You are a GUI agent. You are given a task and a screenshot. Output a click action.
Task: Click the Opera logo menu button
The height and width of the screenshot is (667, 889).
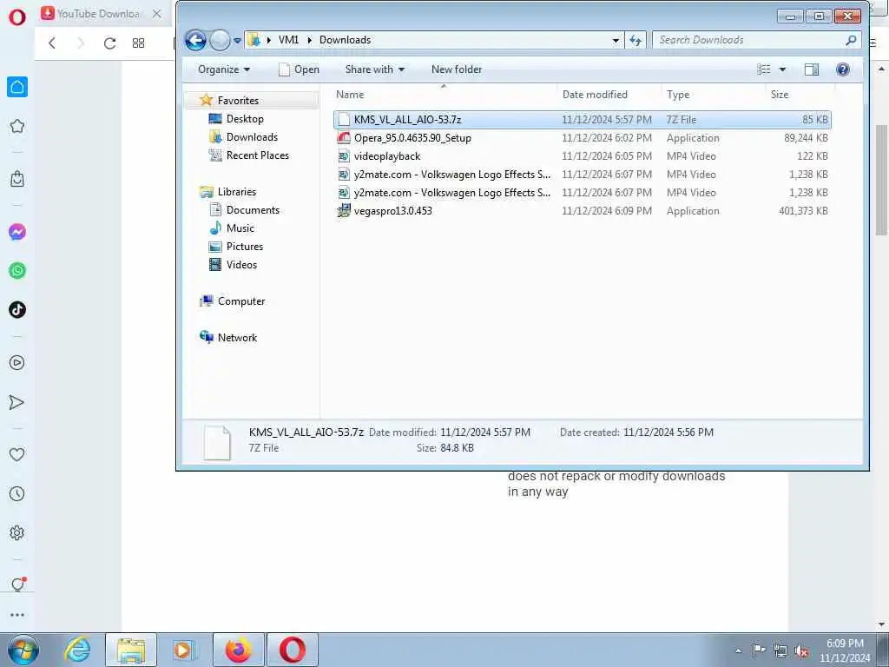tap(17, 17)
